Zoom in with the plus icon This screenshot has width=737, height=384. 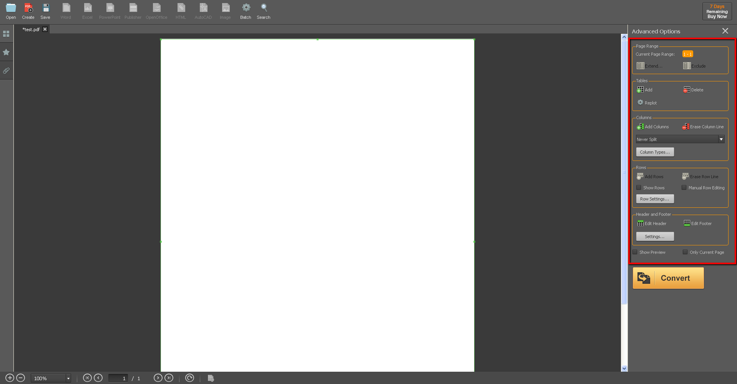[10, 378]
